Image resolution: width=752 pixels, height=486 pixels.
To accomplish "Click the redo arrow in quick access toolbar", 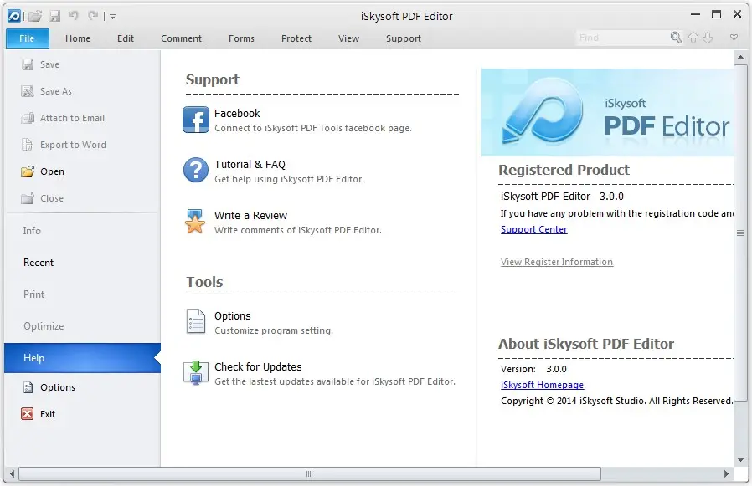I will [x=93, y=15].
